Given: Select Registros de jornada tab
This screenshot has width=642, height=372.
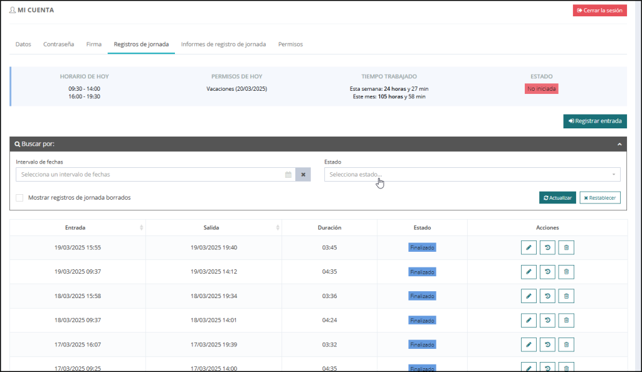Looking at the screenshot, I should point(141,44).
